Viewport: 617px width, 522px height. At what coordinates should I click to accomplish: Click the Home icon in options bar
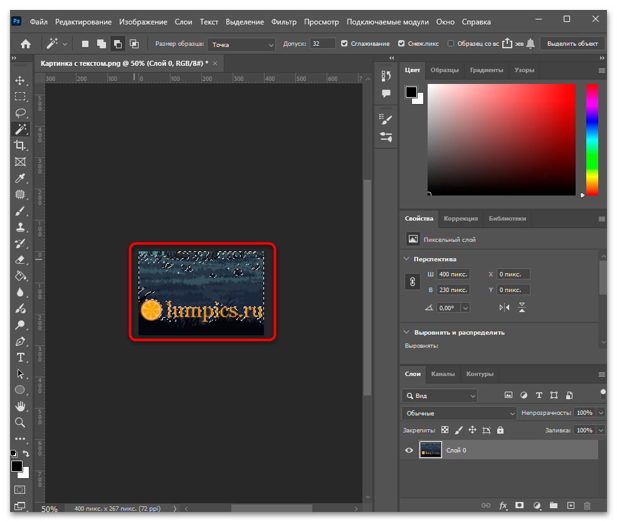point(26,44)
